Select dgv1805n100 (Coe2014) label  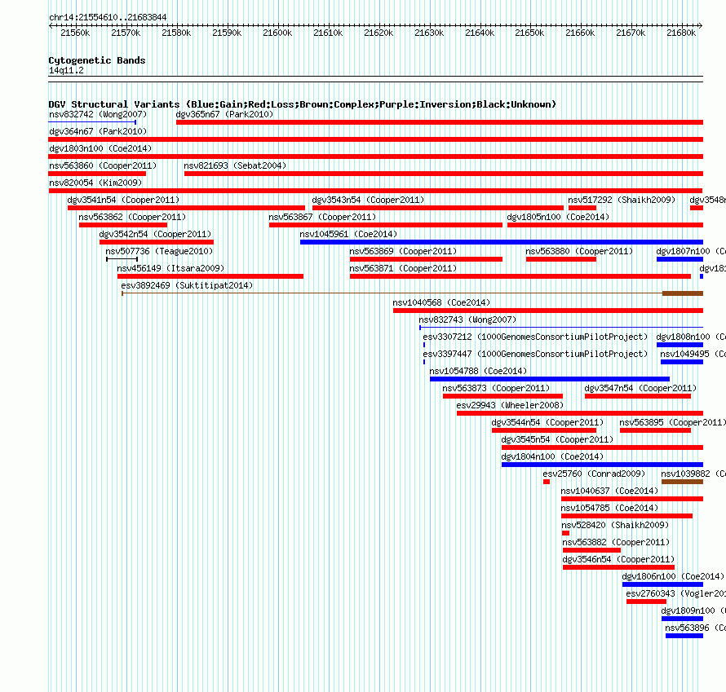point(559,217)
